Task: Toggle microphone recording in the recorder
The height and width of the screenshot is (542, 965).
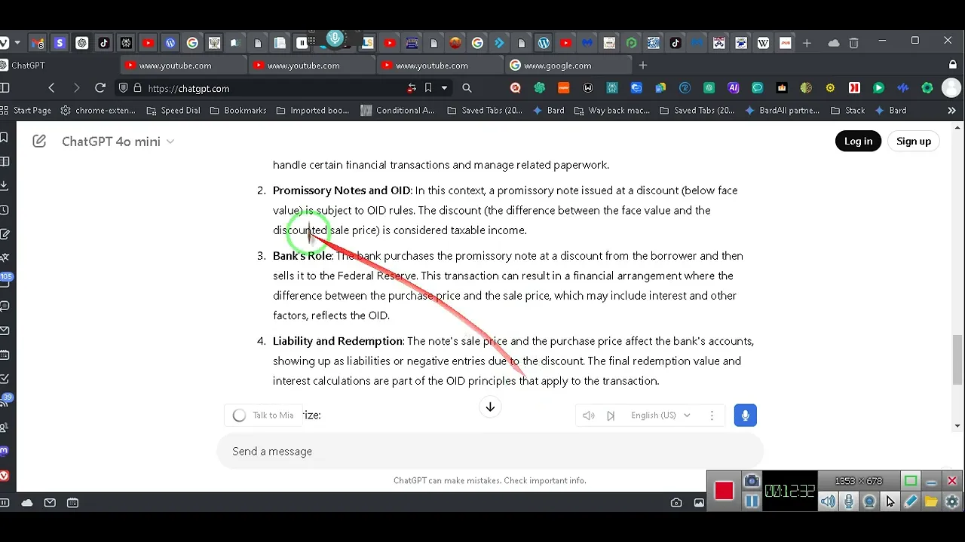Action: 849,501
